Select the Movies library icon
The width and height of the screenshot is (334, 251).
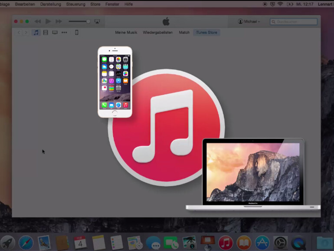(46, 33)
